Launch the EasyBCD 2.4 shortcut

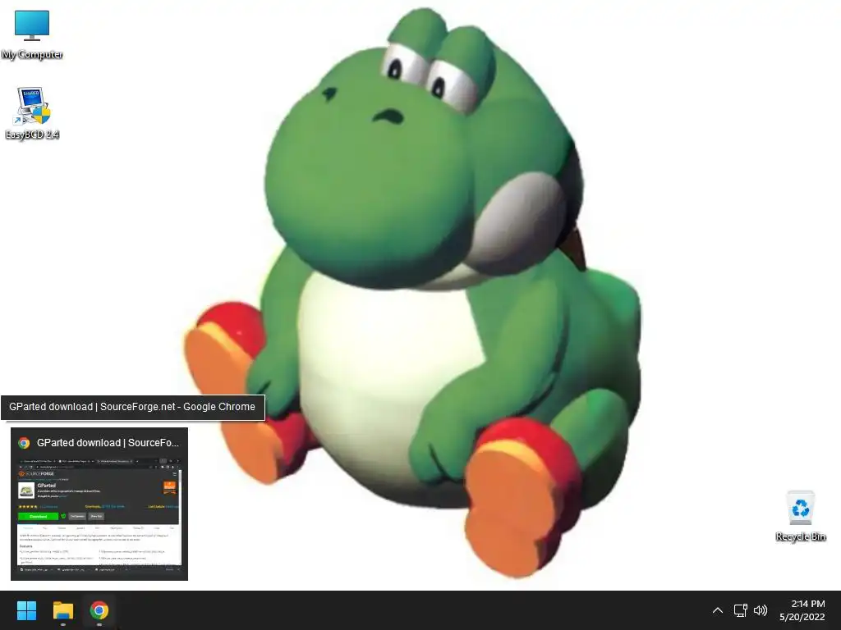[x=32, y=113]
